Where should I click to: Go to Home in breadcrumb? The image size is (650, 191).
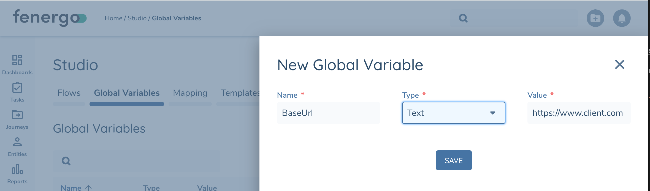113,18
